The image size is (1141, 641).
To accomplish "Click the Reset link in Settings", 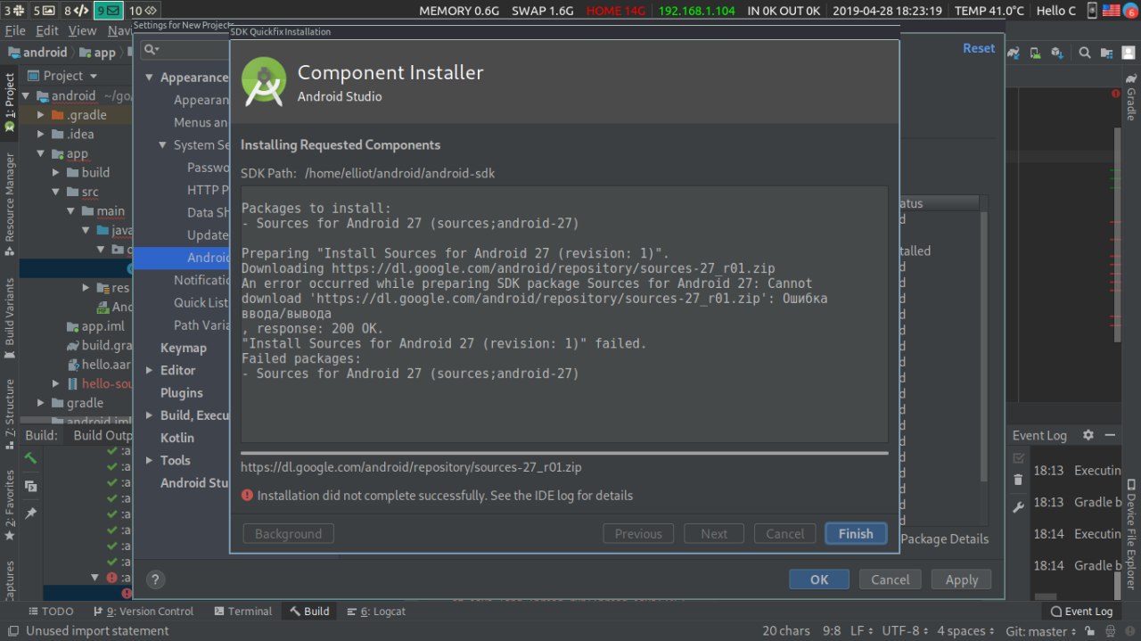I will 979,48.
